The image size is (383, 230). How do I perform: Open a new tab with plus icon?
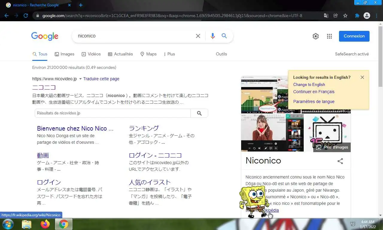(x=81, y=5)
